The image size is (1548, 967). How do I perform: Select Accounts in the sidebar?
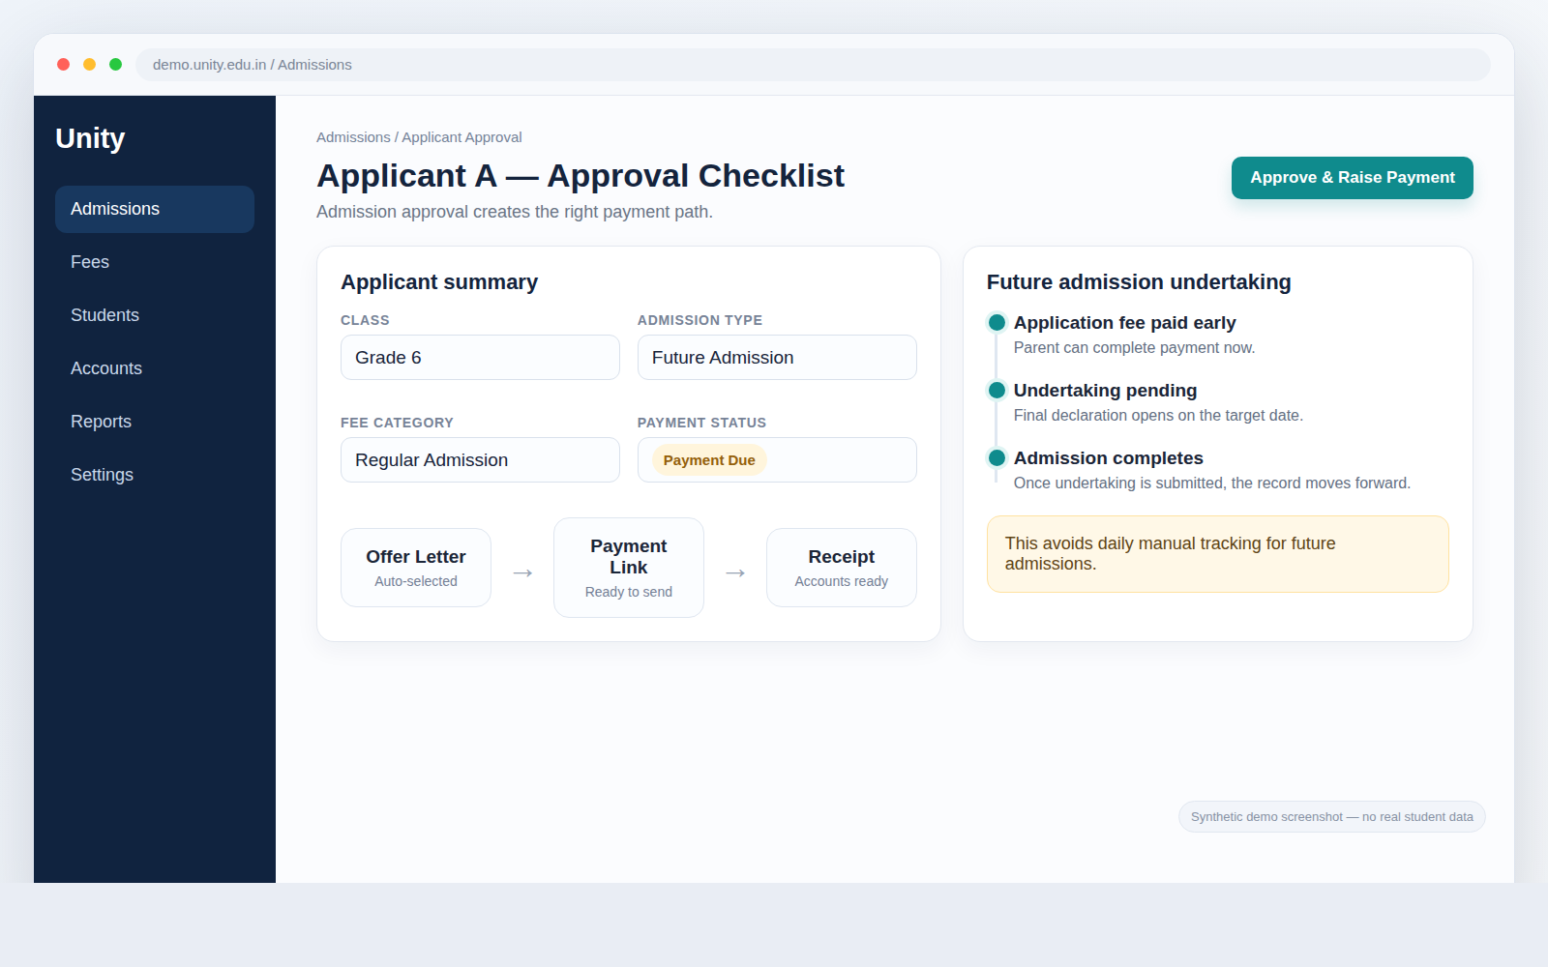click(x=155, y=368)
